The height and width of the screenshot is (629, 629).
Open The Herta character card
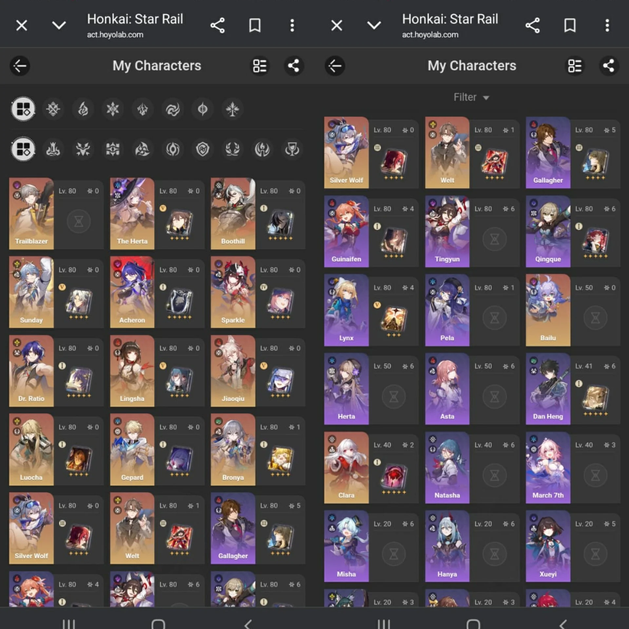point(157,214)
